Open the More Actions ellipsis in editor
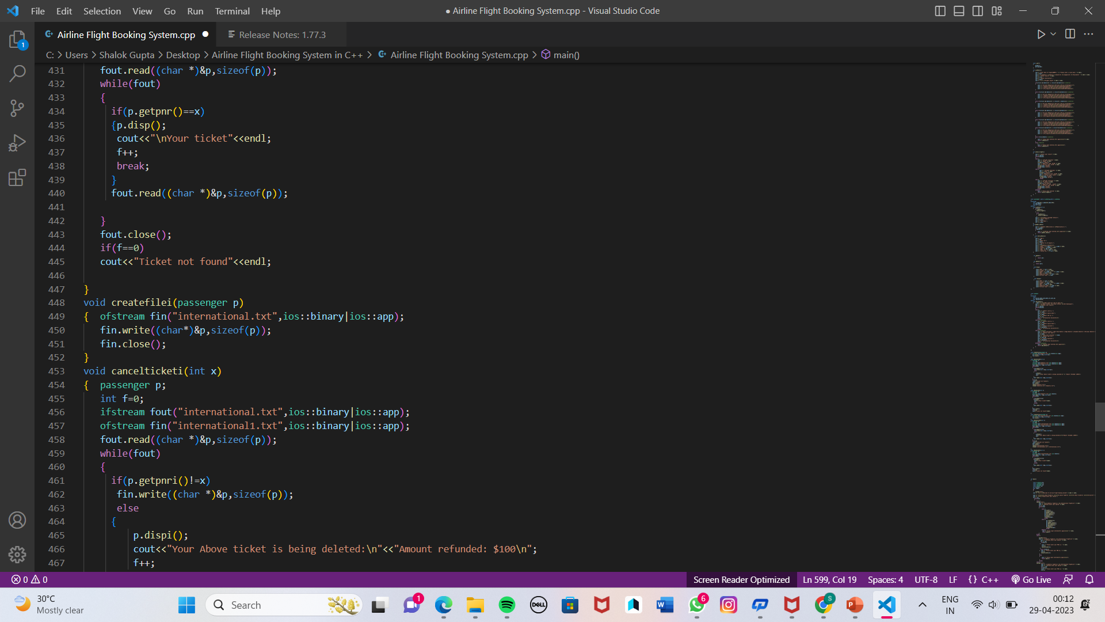Screen dimensions: 1105x622 pyautogui.click(x=1088, y=35)
